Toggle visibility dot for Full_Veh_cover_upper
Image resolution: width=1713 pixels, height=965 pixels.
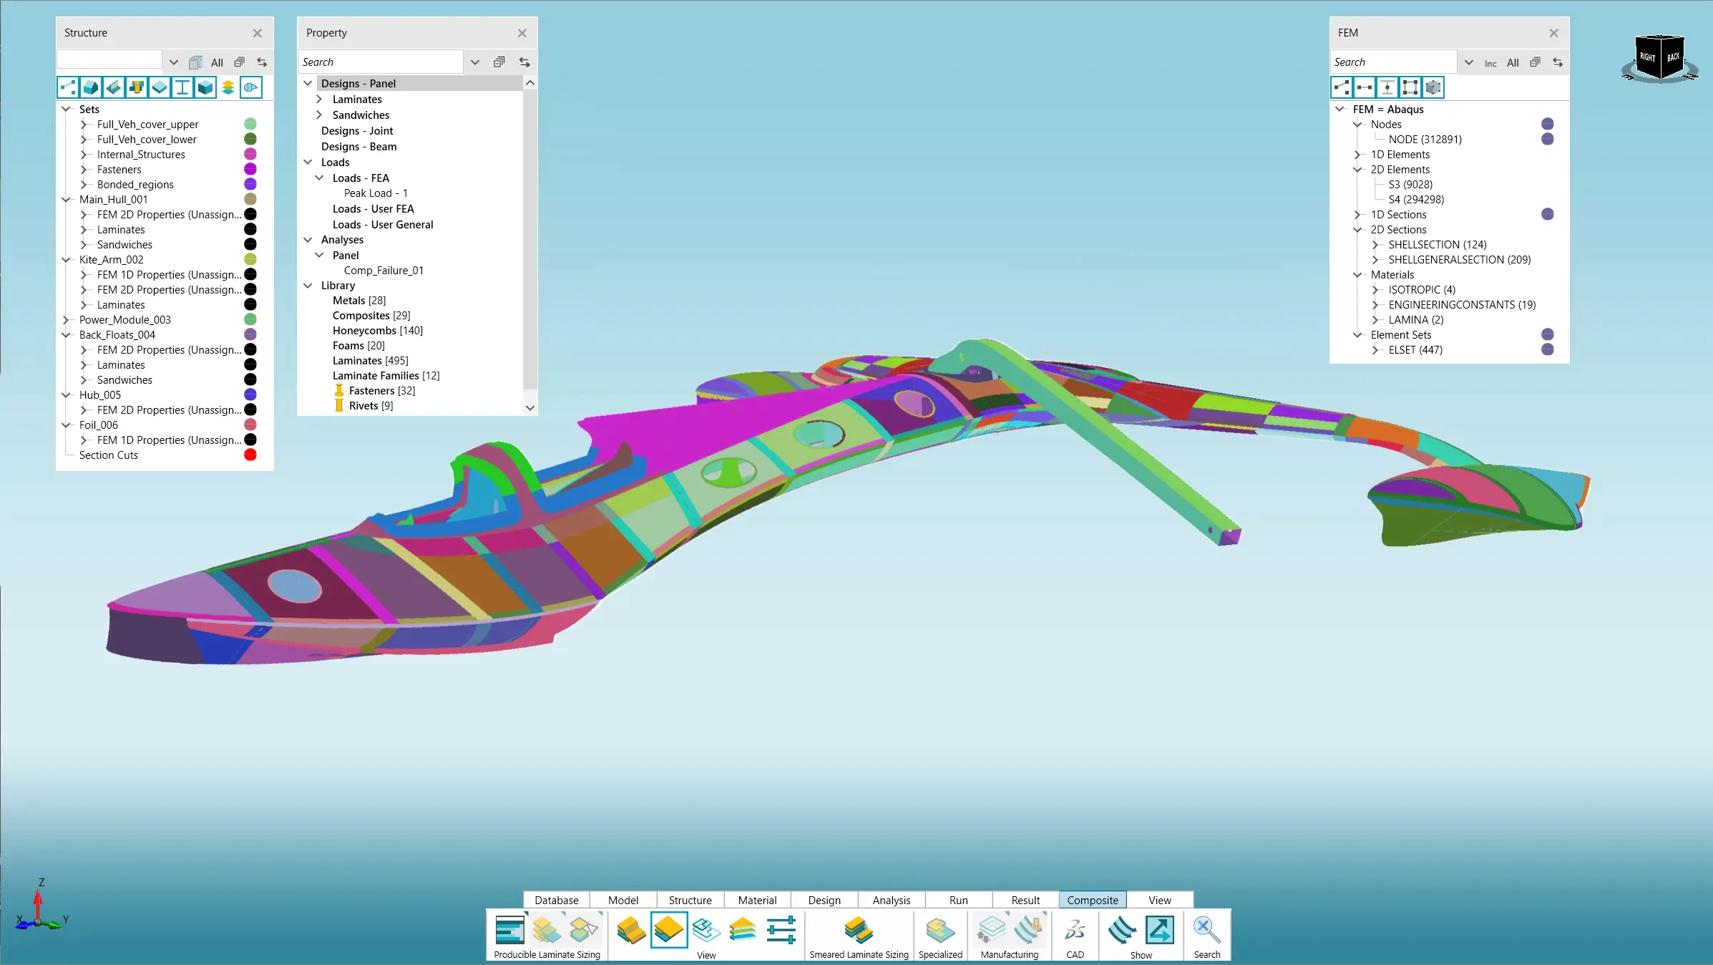tap(250, 125)
